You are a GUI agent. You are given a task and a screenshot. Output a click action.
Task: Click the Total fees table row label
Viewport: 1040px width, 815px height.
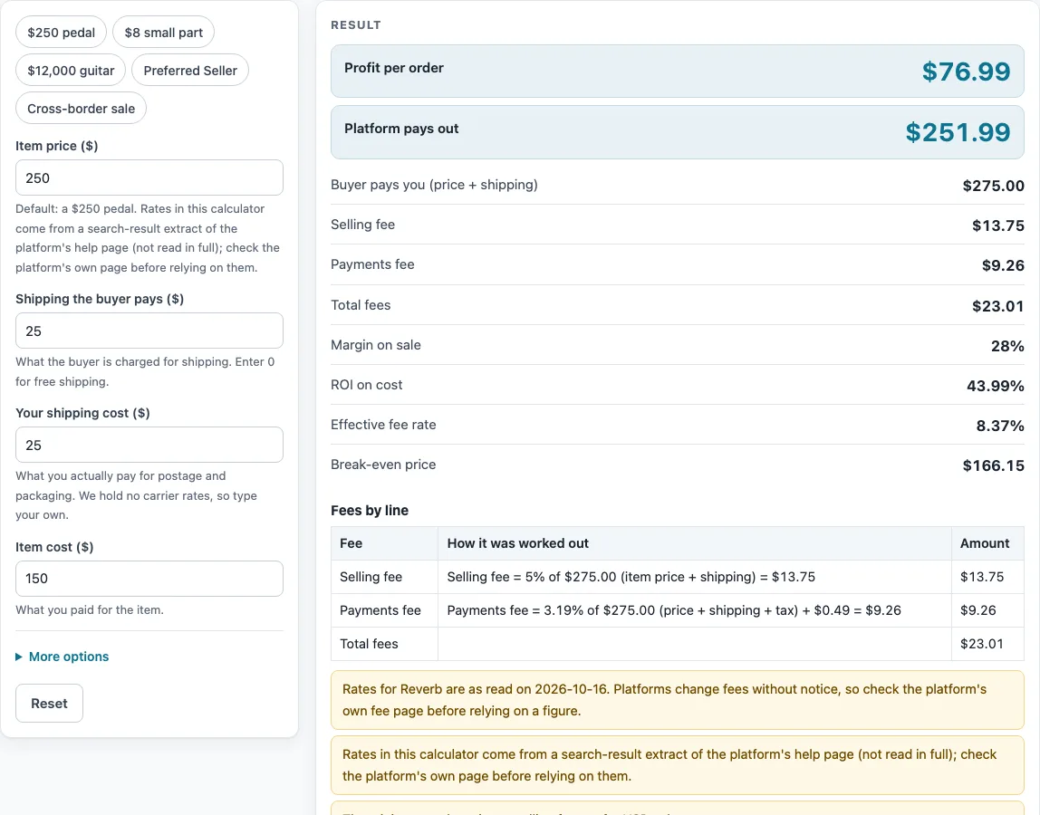[x=369, y=644]
